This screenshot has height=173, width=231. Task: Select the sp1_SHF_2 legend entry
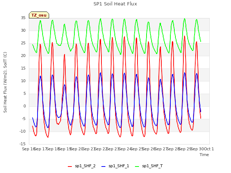click(x=82, y=166)
